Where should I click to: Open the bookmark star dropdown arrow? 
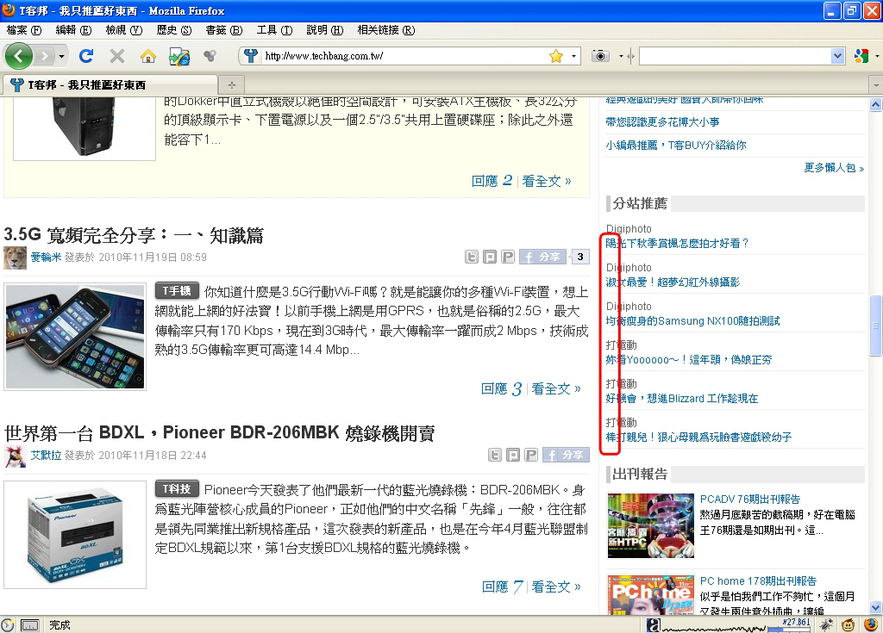point(573,56)
